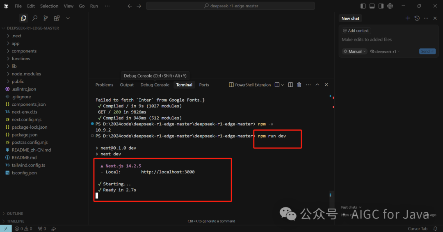Open package.json file
The width and height of the screenshot is (443, 232).
click(25, 135)
